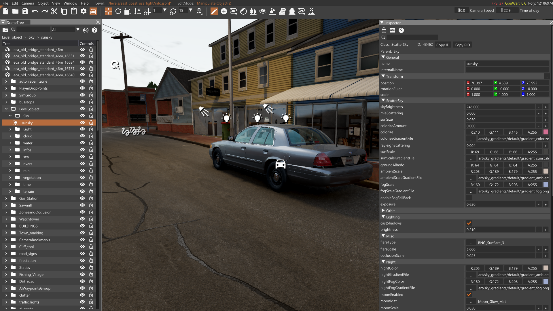Open the Camera menu
Screen dimensions: 553x311
(28, 3)
